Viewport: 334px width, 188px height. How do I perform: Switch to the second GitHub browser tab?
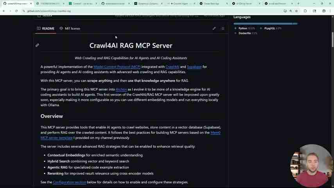[x=115, y=4]
